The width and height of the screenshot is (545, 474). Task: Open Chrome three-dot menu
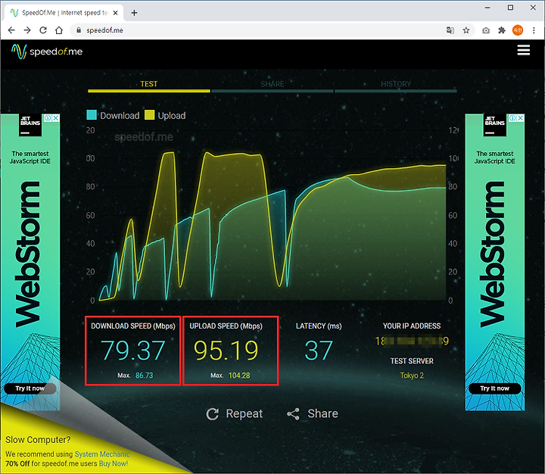click(534, 30)
